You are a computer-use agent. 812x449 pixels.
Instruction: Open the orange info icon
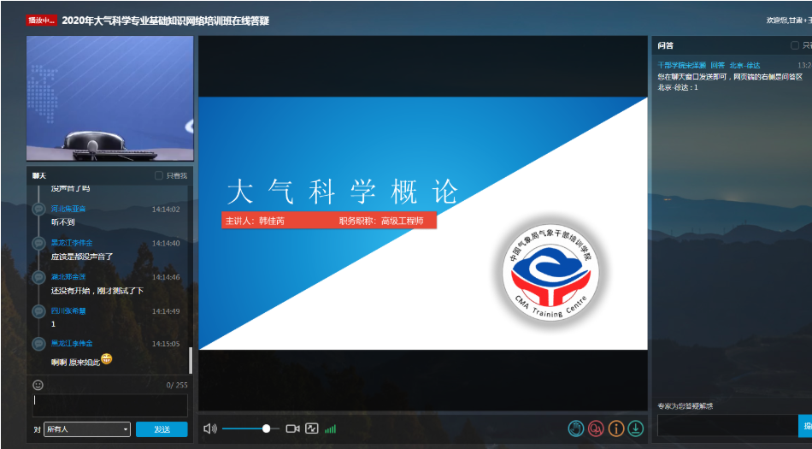pos(615,428)
